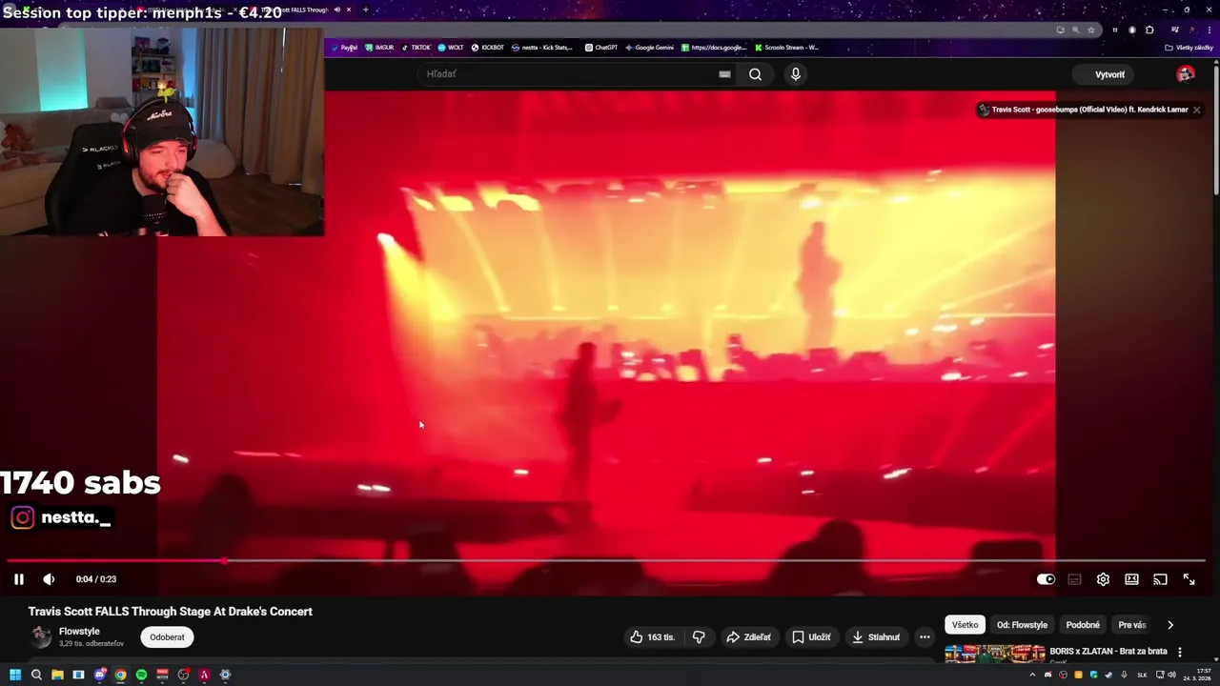Open the PayPal bookmark

[x=344, y=47]
